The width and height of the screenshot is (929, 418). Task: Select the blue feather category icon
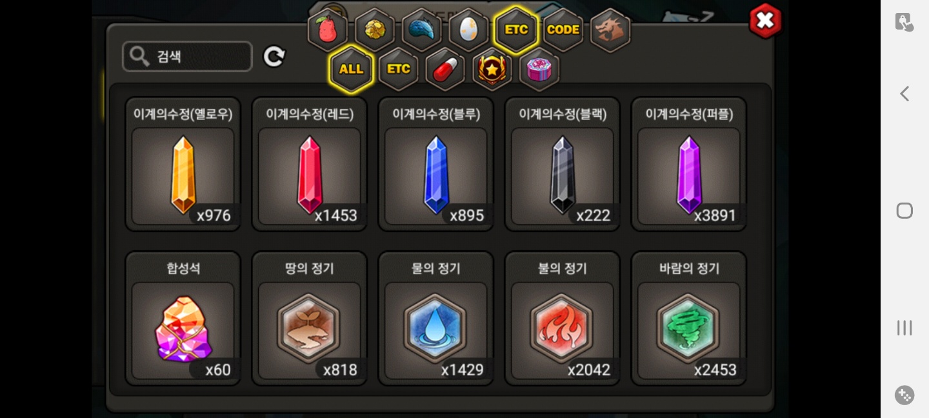tap(422, 30)
